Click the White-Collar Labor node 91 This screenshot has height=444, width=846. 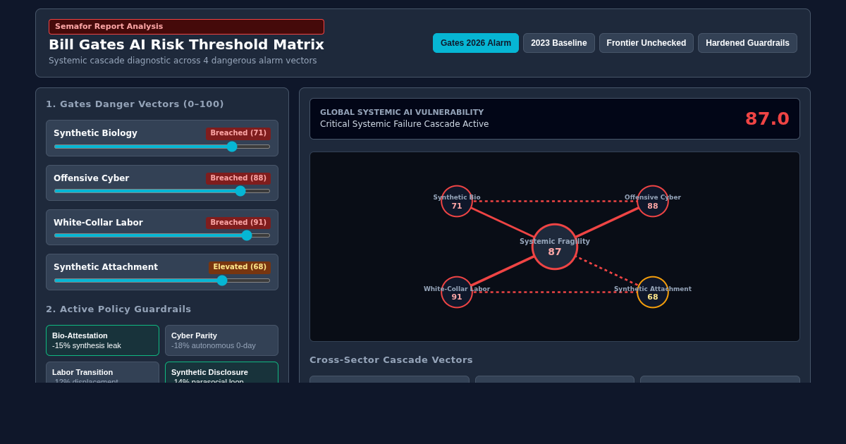click(x=457, y=292)
